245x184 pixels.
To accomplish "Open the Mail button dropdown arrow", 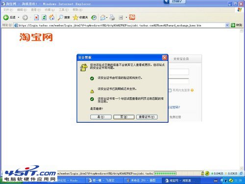I will (x=107, y=17).
